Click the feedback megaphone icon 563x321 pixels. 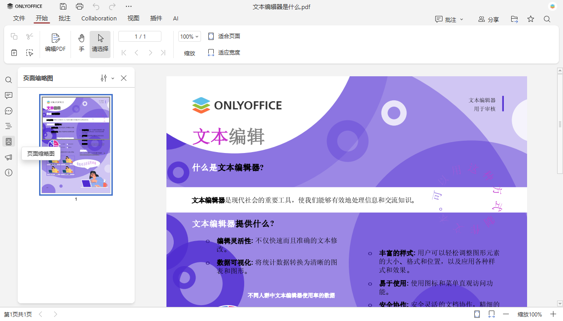8,157
